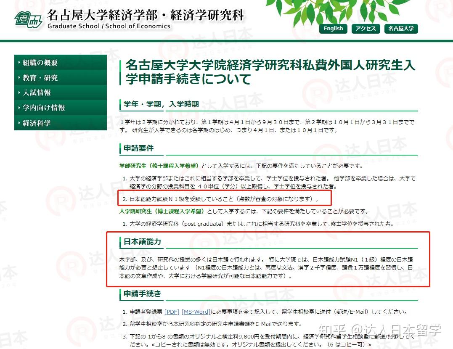Open the English language version button

(x=333, y=29)
